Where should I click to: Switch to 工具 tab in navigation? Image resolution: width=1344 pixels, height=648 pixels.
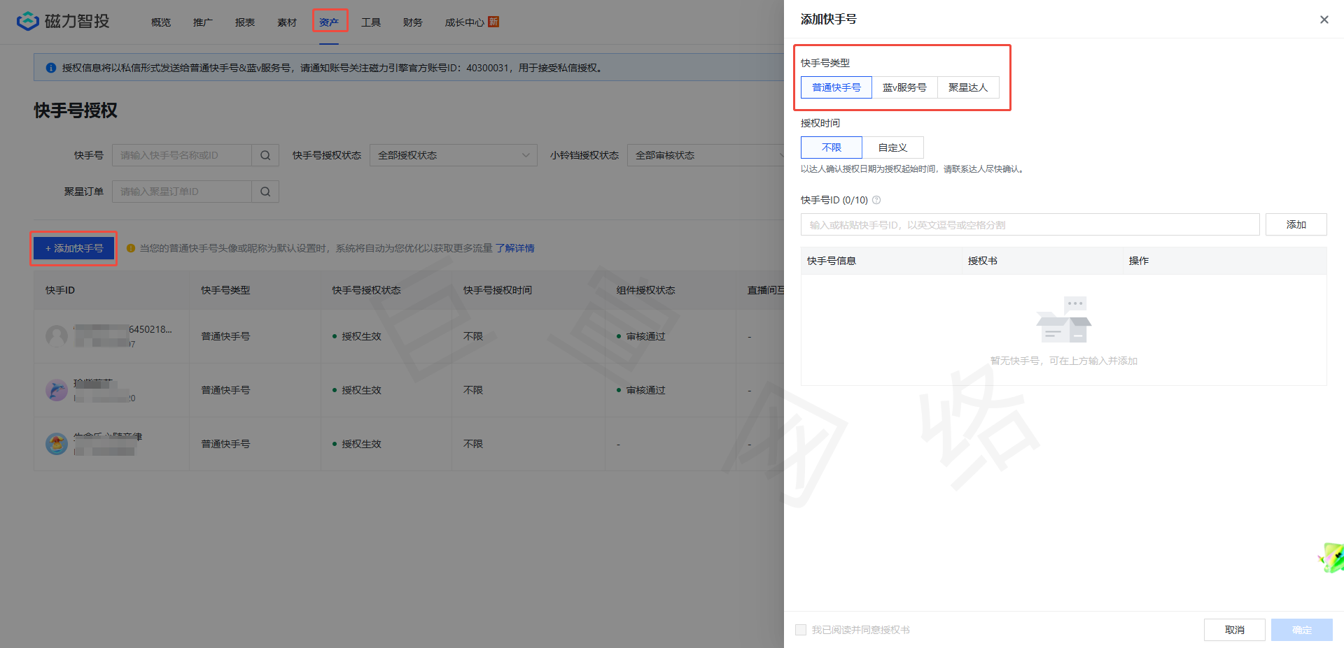pos(371,22)
